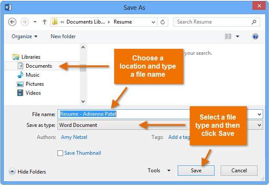270x186 pixels.
Task: Open the Organize menu
Action: coord(24,36)
